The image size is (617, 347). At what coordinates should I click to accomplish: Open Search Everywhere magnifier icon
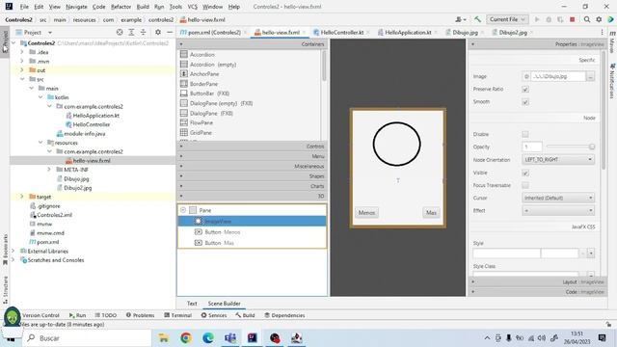(x=587, y=19)
